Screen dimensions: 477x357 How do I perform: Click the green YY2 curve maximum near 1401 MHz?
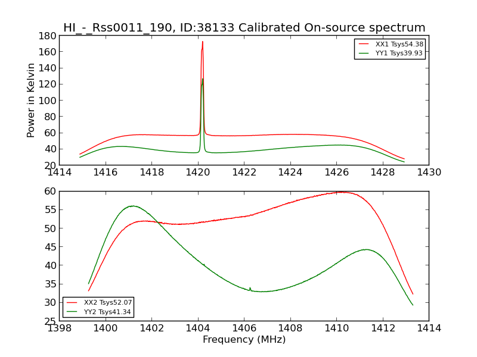click(132, 206)
